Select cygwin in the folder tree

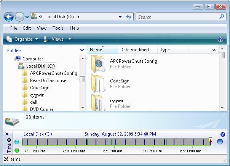[34, 95]
